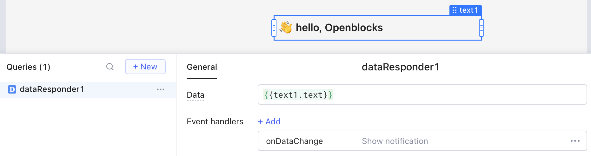591x156 pixels.
Task: Open more options for dataResponder1 query
Action: coord(161,89)
